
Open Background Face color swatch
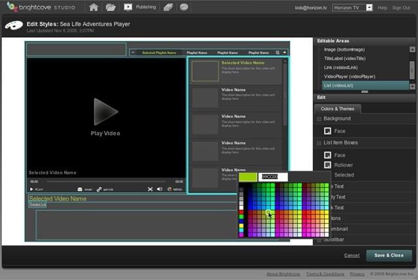(x=327, y=131)
